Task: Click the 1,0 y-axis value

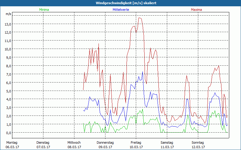Action: point(9,124)
